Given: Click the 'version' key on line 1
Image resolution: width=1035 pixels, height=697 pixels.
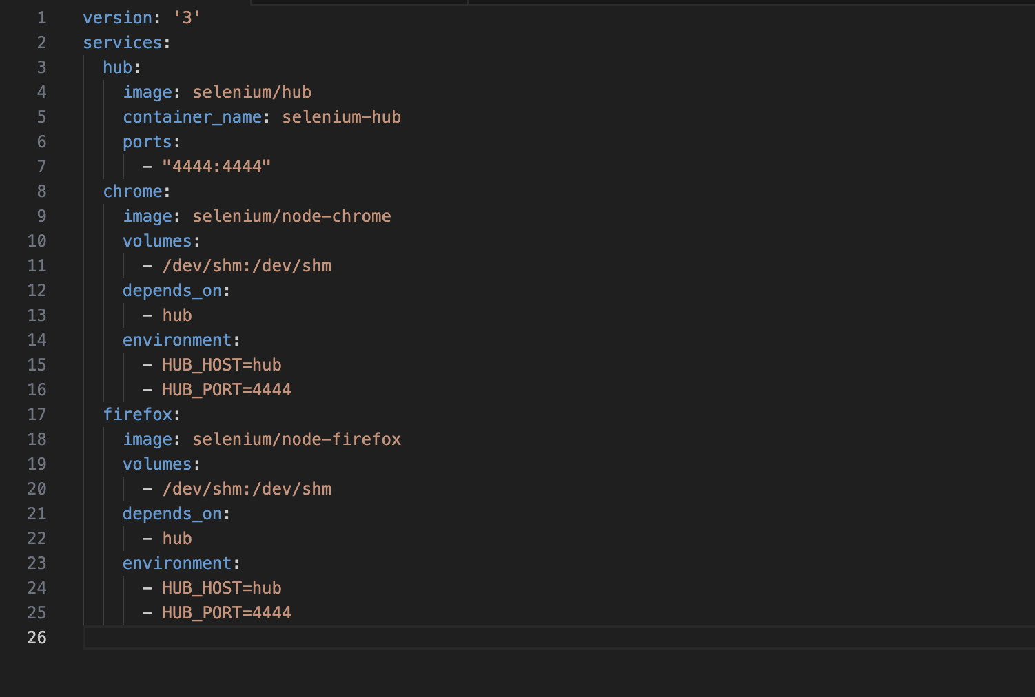Looking at the screenshot, I should tap(118, 18).
